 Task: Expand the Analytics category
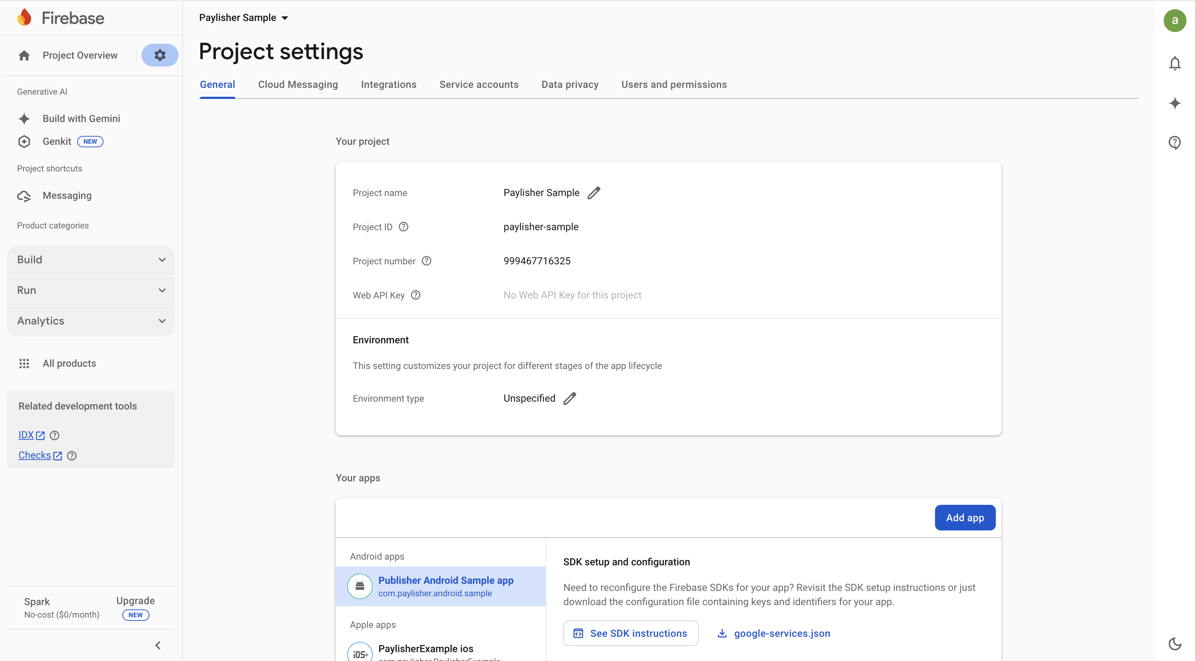click(x=91, y=321)
